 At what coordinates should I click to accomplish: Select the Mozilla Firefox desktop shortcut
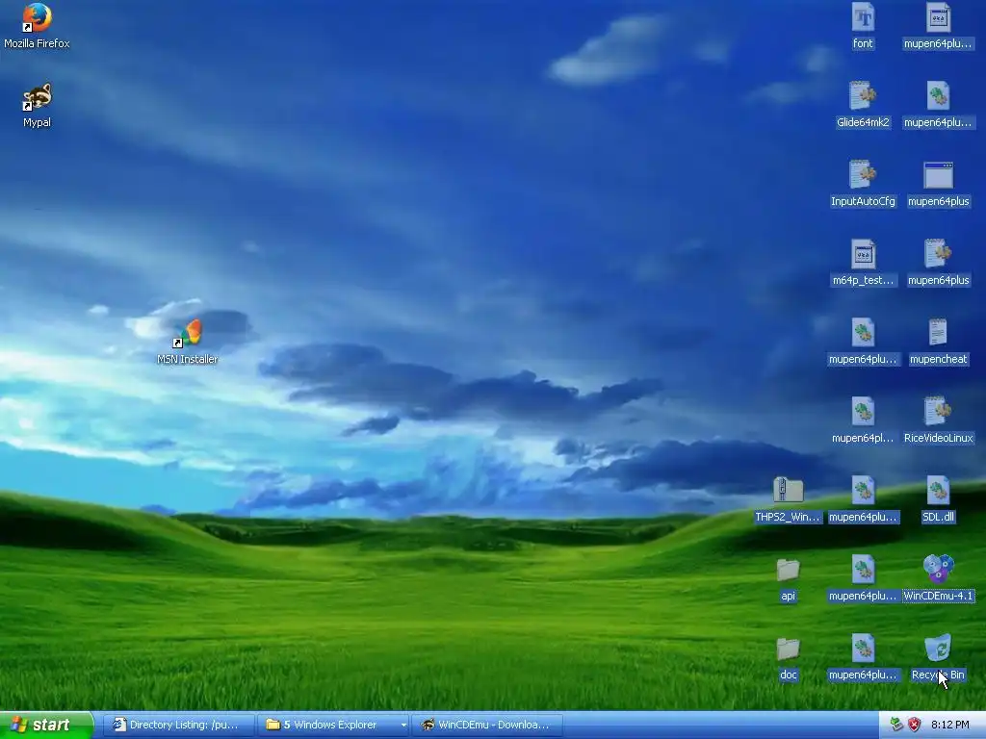37,25
